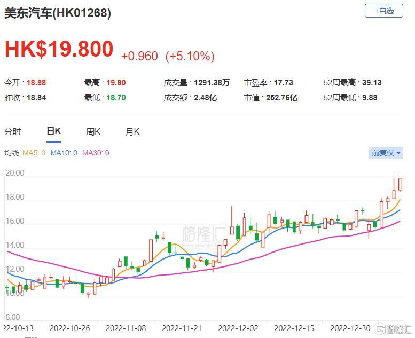415x338 pixels.
Task: Click the 成交量 value 1291.38万
Action: (212, 83)
